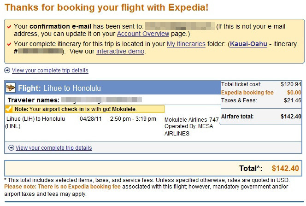Click the red checkmark beside confirmation e-mail

coord(9,27)
